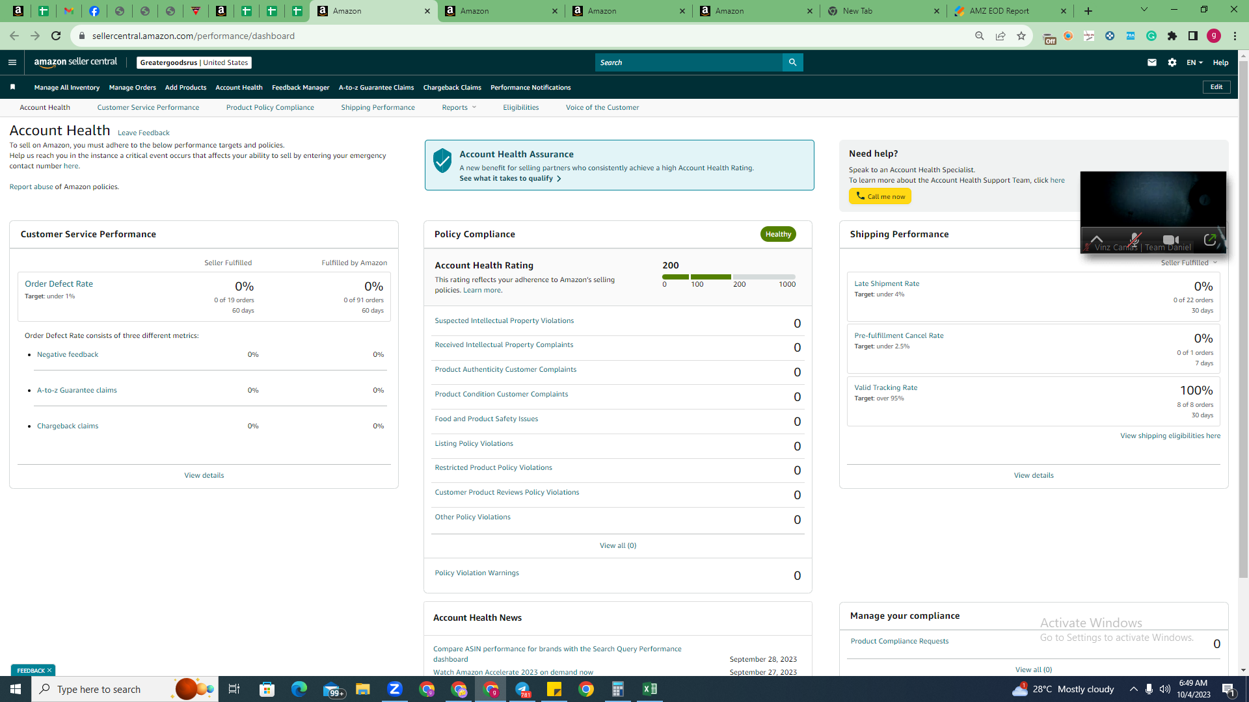Click the green Healthy status badge
Screen dimensions: 1249x702
coord(778,234)
